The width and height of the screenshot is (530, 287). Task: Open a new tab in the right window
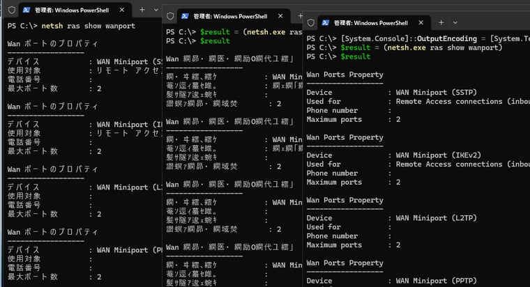441,22
